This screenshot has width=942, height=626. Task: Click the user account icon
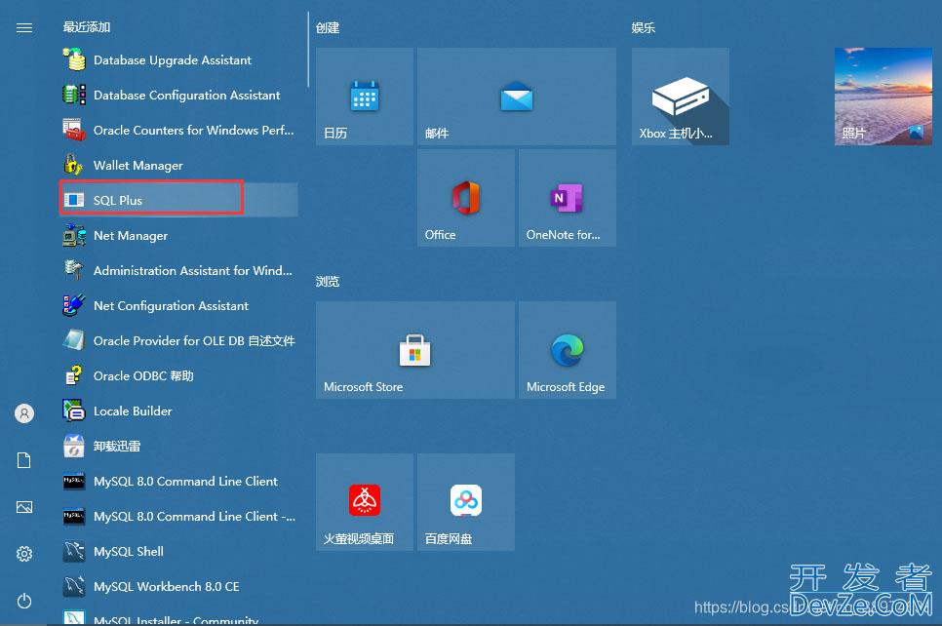(x=24, y=413)
